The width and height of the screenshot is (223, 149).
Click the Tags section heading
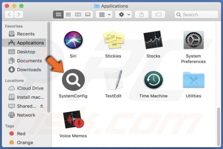click(10, 126)
